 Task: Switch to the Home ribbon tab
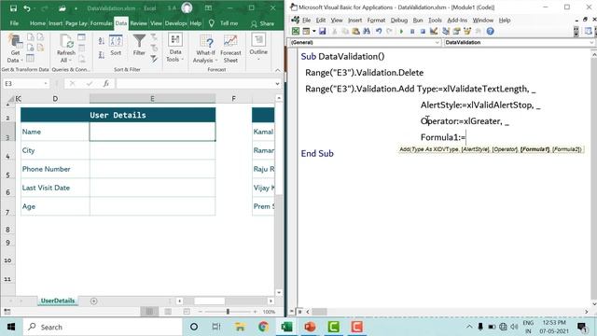pyautogui.click(x=37, y=23)
